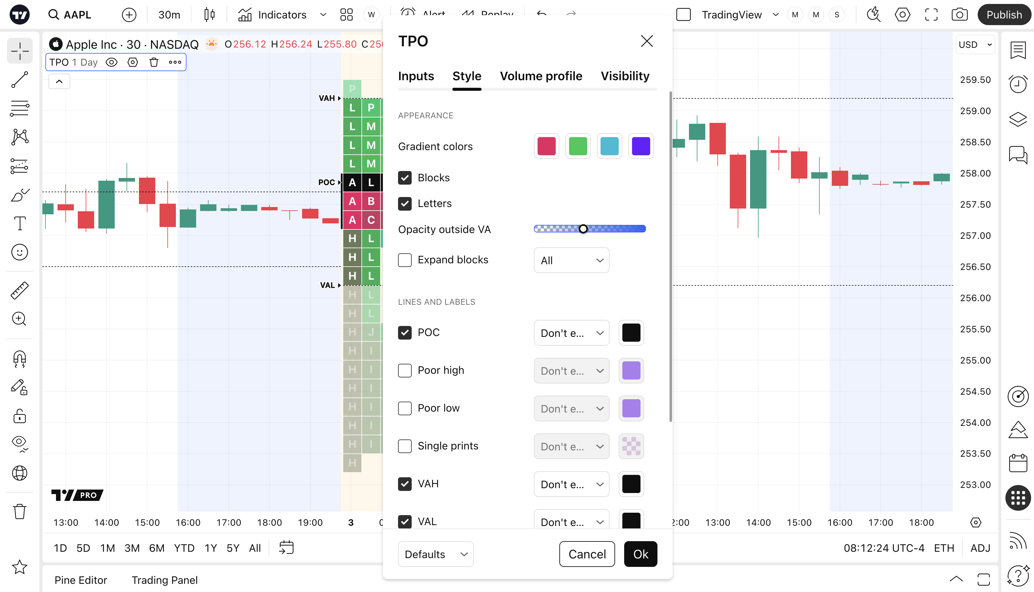Switch to the Inputs tab
This screenshot has height=592, width=1034.
(416, 76)
